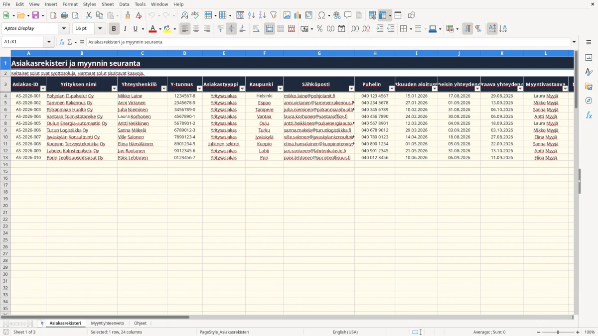Screen dimensions: 598x336
Task: Adjust the zoom slider handle
Action: click(x=558, y=332)
